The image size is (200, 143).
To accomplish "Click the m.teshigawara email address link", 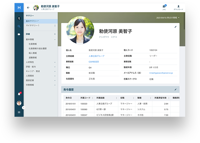I will (x=161, y=73).
